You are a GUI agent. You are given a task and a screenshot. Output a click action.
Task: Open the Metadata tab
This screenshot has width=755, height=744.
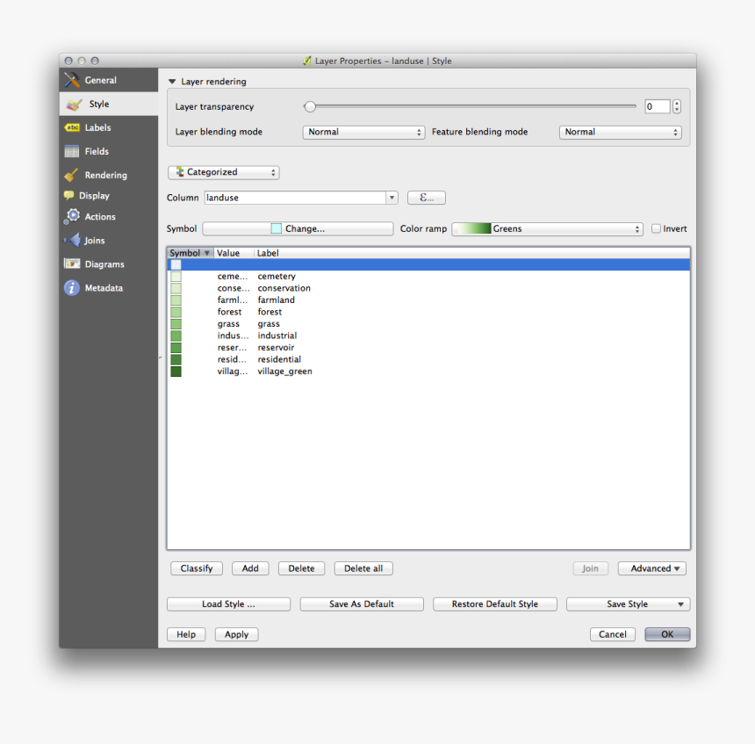click(109, 287)
